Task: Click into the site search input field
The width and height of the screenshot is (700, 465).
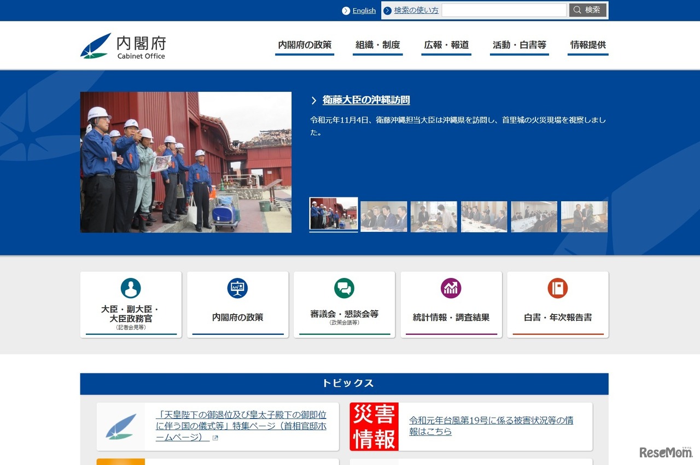Action: point(504,10)
